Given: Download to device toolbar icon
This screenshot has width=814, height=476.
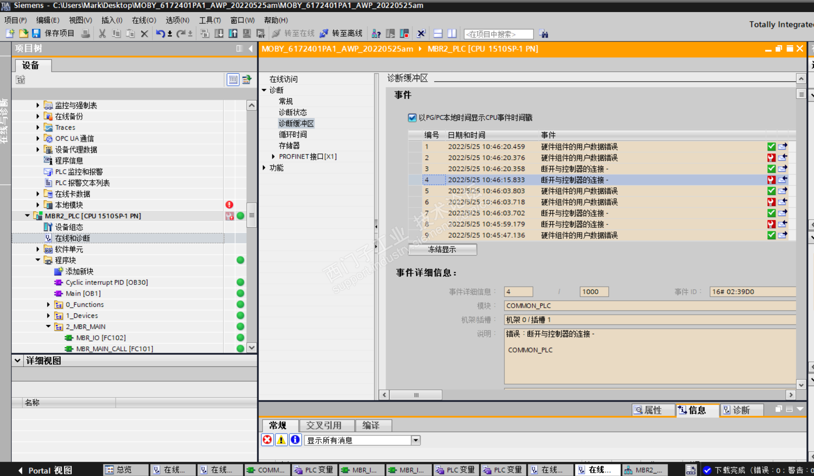Looking at the screenshot, I should coord(219,34).
